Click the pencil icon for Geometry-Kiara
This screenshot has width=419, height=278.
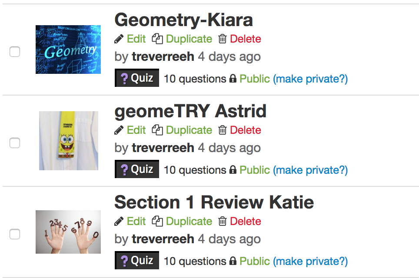[119, 39]
